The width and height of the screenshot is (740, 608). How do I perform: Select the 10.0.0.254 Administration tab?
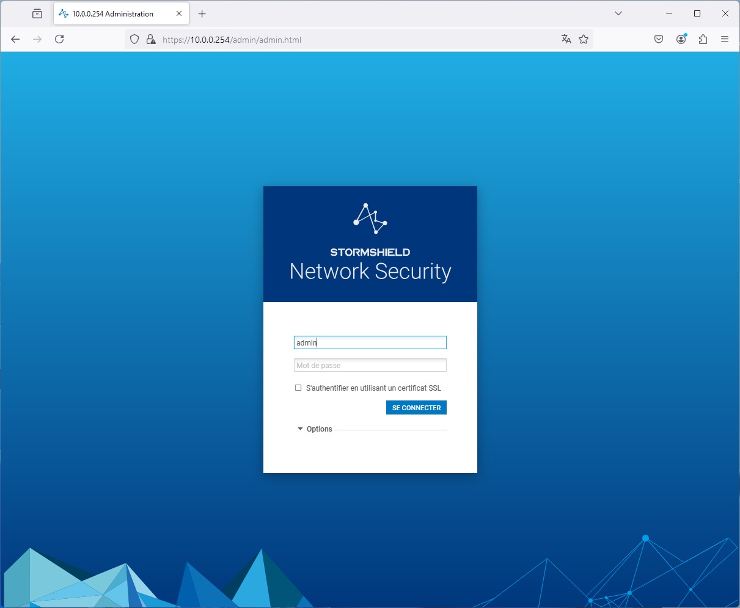(121, 13)
